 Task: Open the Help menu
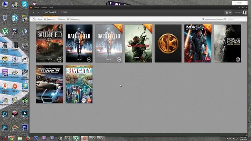click(x=51, y=7)
